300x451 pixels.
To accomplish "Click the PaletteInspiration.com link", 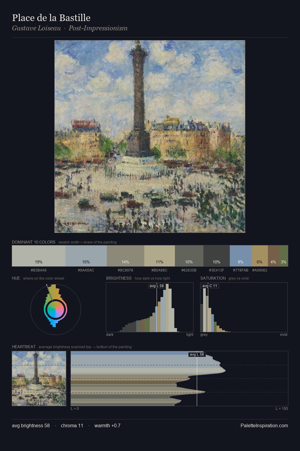I will click(264, 425).
